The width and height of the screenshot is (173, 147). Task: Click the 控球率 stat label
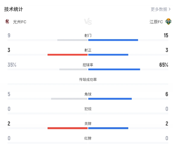88,65
